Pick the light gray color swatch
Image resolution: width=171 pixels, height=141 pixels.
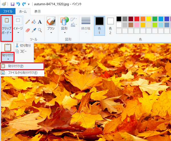tap(125, 25)
